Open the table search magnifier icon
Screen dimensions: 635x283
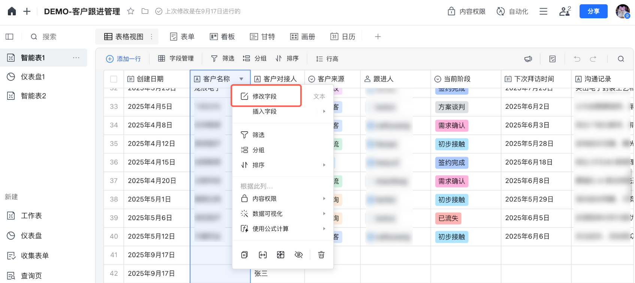pyautogui.click(x=621, y=59)
